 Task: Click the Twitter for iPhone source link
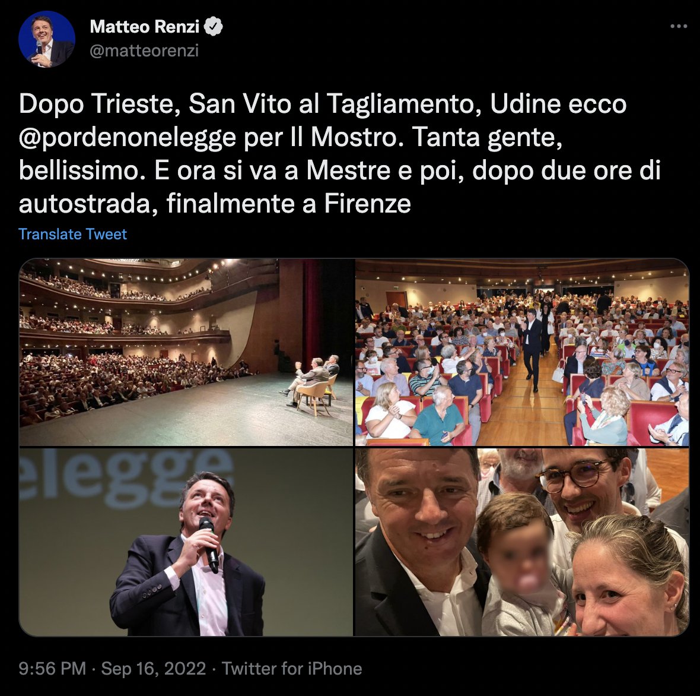(292, 669)
